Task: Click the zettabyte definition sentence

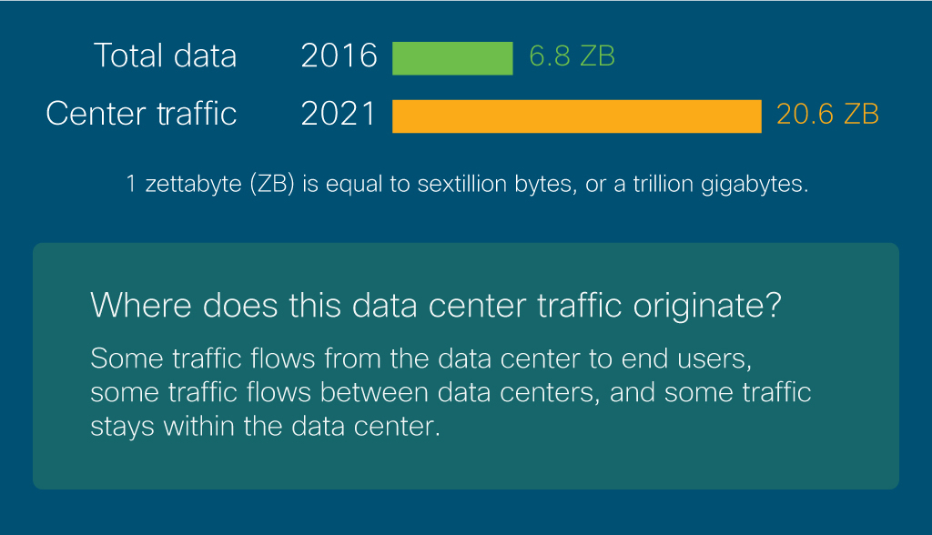Action: pos(467,185)
